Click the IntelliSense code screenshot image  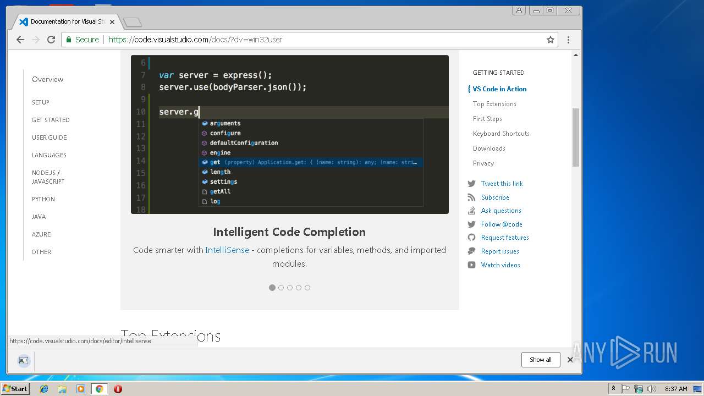[x=290, y=134]
